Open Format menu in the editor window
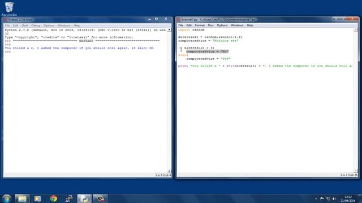The height and width of the screenshot is (203, 362). tap(200, 25)
